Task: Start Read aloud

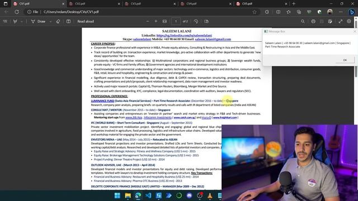Action: click(x=86, y=21)
